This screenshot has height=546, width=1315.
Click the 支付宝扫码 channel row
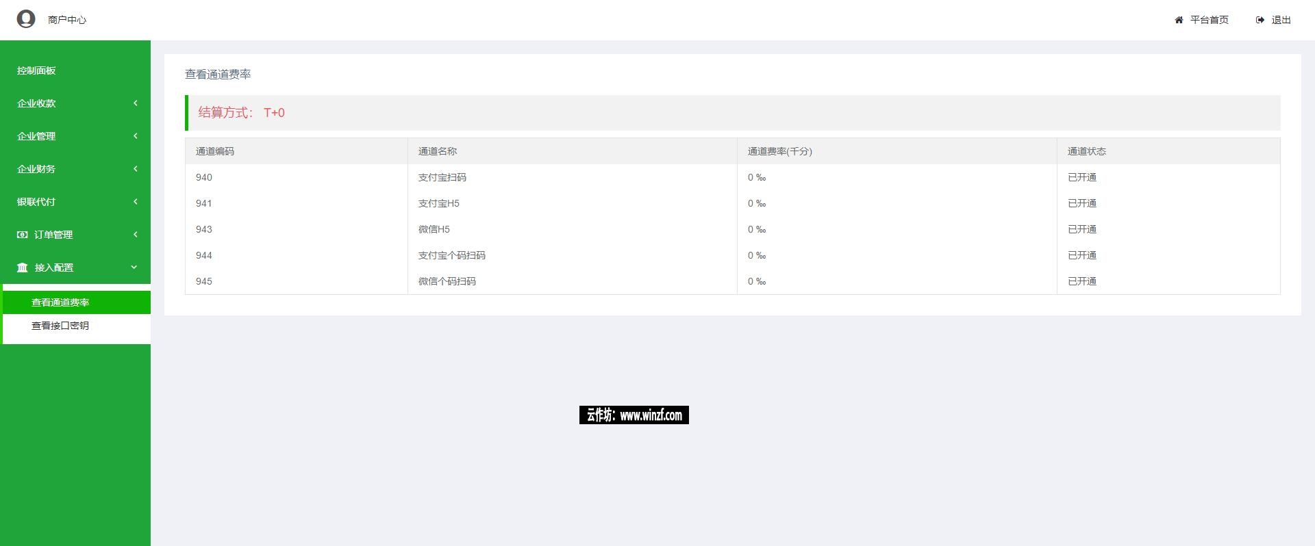click(x=442, y=177)
